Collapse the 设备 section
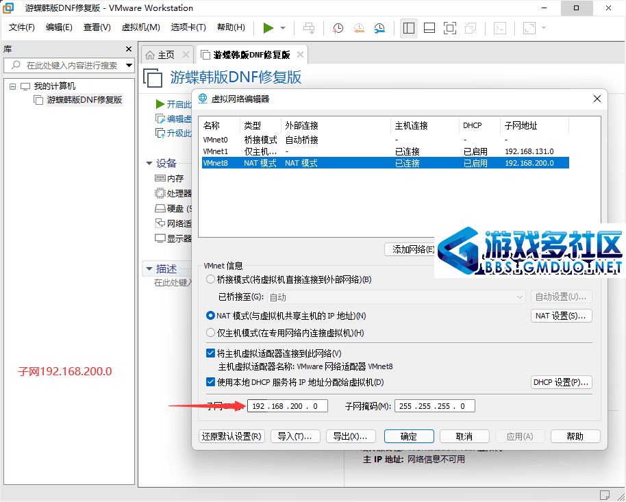626x502 pixels. [149, 163]
